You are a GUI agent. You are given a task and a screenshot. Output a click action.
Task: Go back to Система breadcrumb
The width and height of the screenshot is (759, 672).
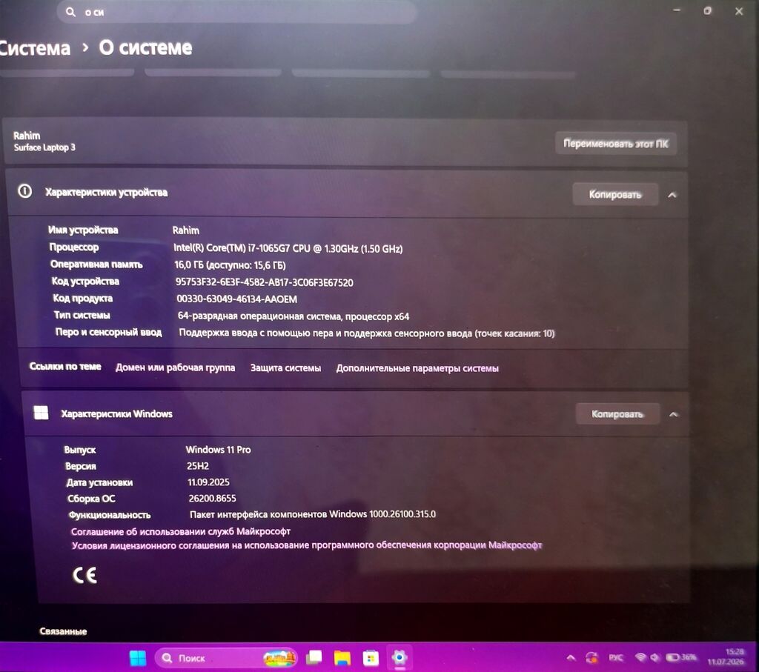point(35,48)
